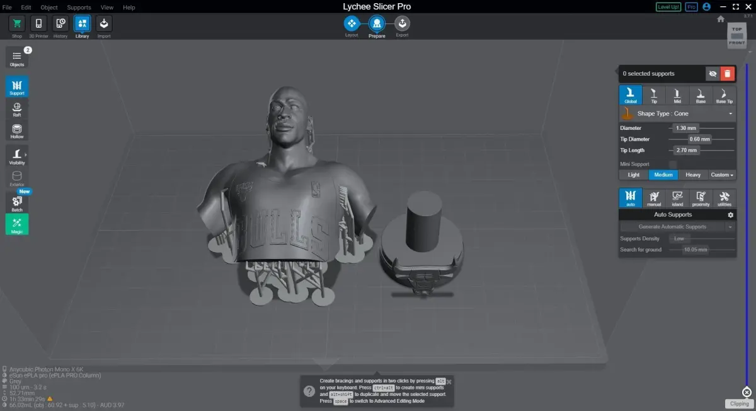Select the Medium support preset
The height and width of the screenshot is (411, 756).
(x=663, y=175)
